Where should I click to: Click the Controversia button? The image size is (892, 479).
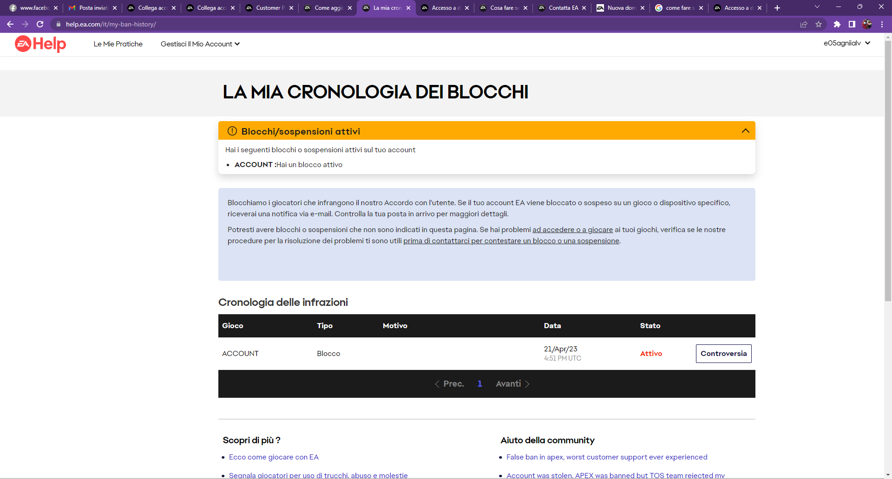tap(723, 354)
